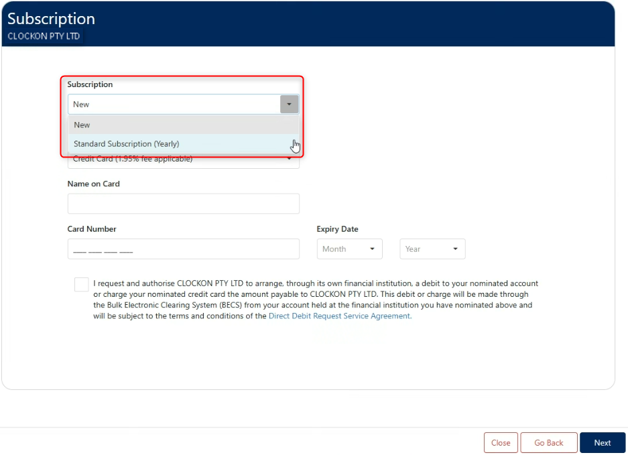Open the Direct Debit Request Service Agreement link
Image resolution: width=628 pixels, height=455 pixels.
(339, 316)
